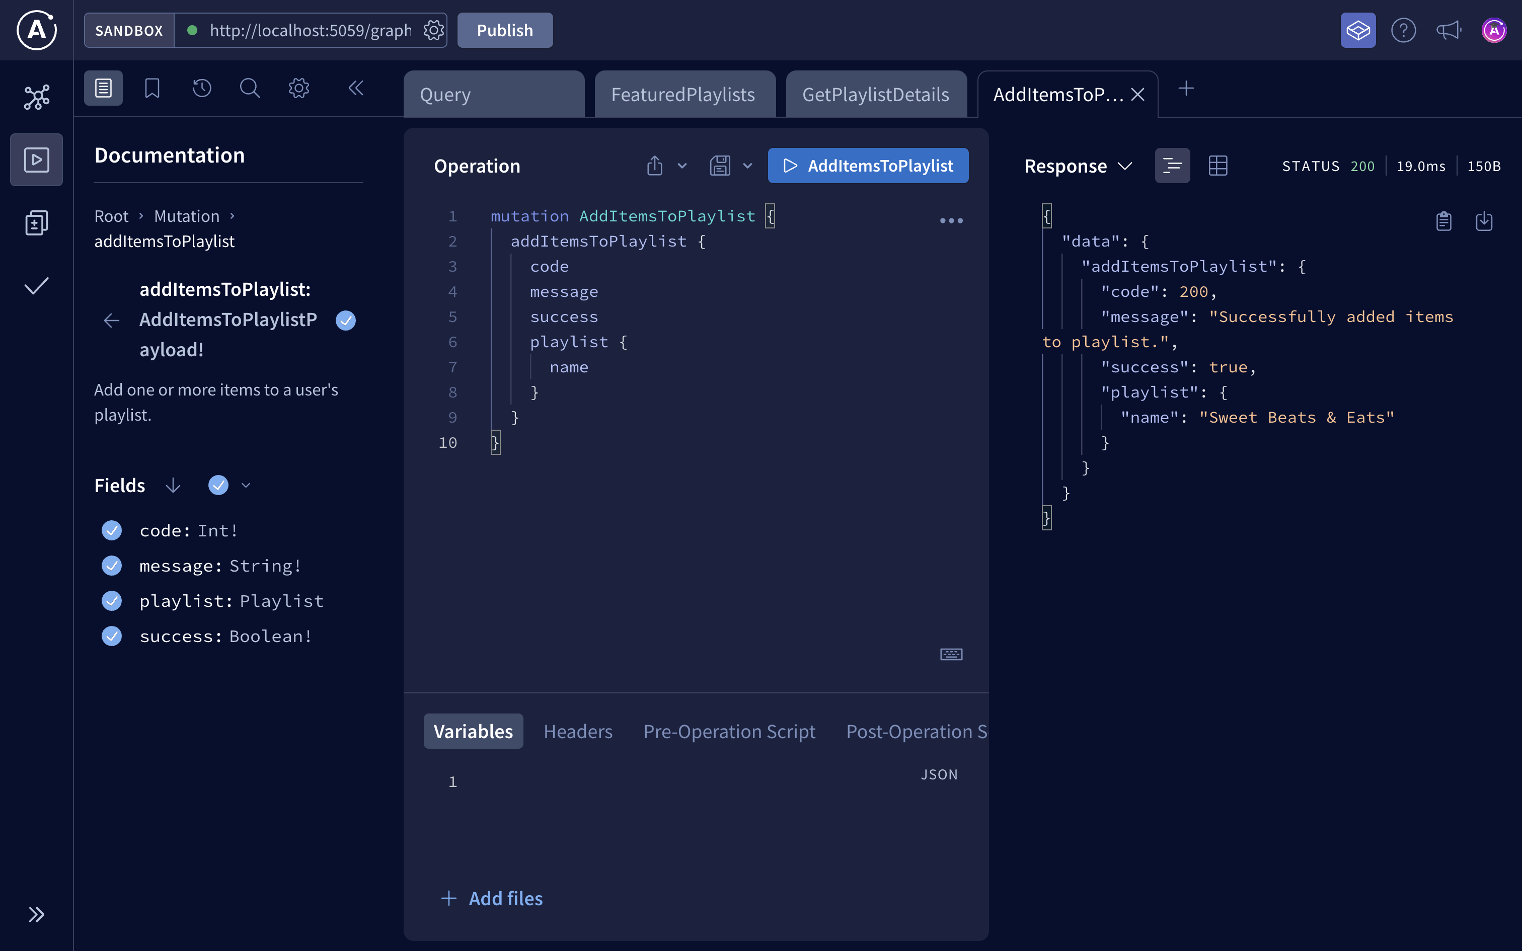Collapse the Documentation panel
Screen dimensions: 1522x951
point(357,88)
